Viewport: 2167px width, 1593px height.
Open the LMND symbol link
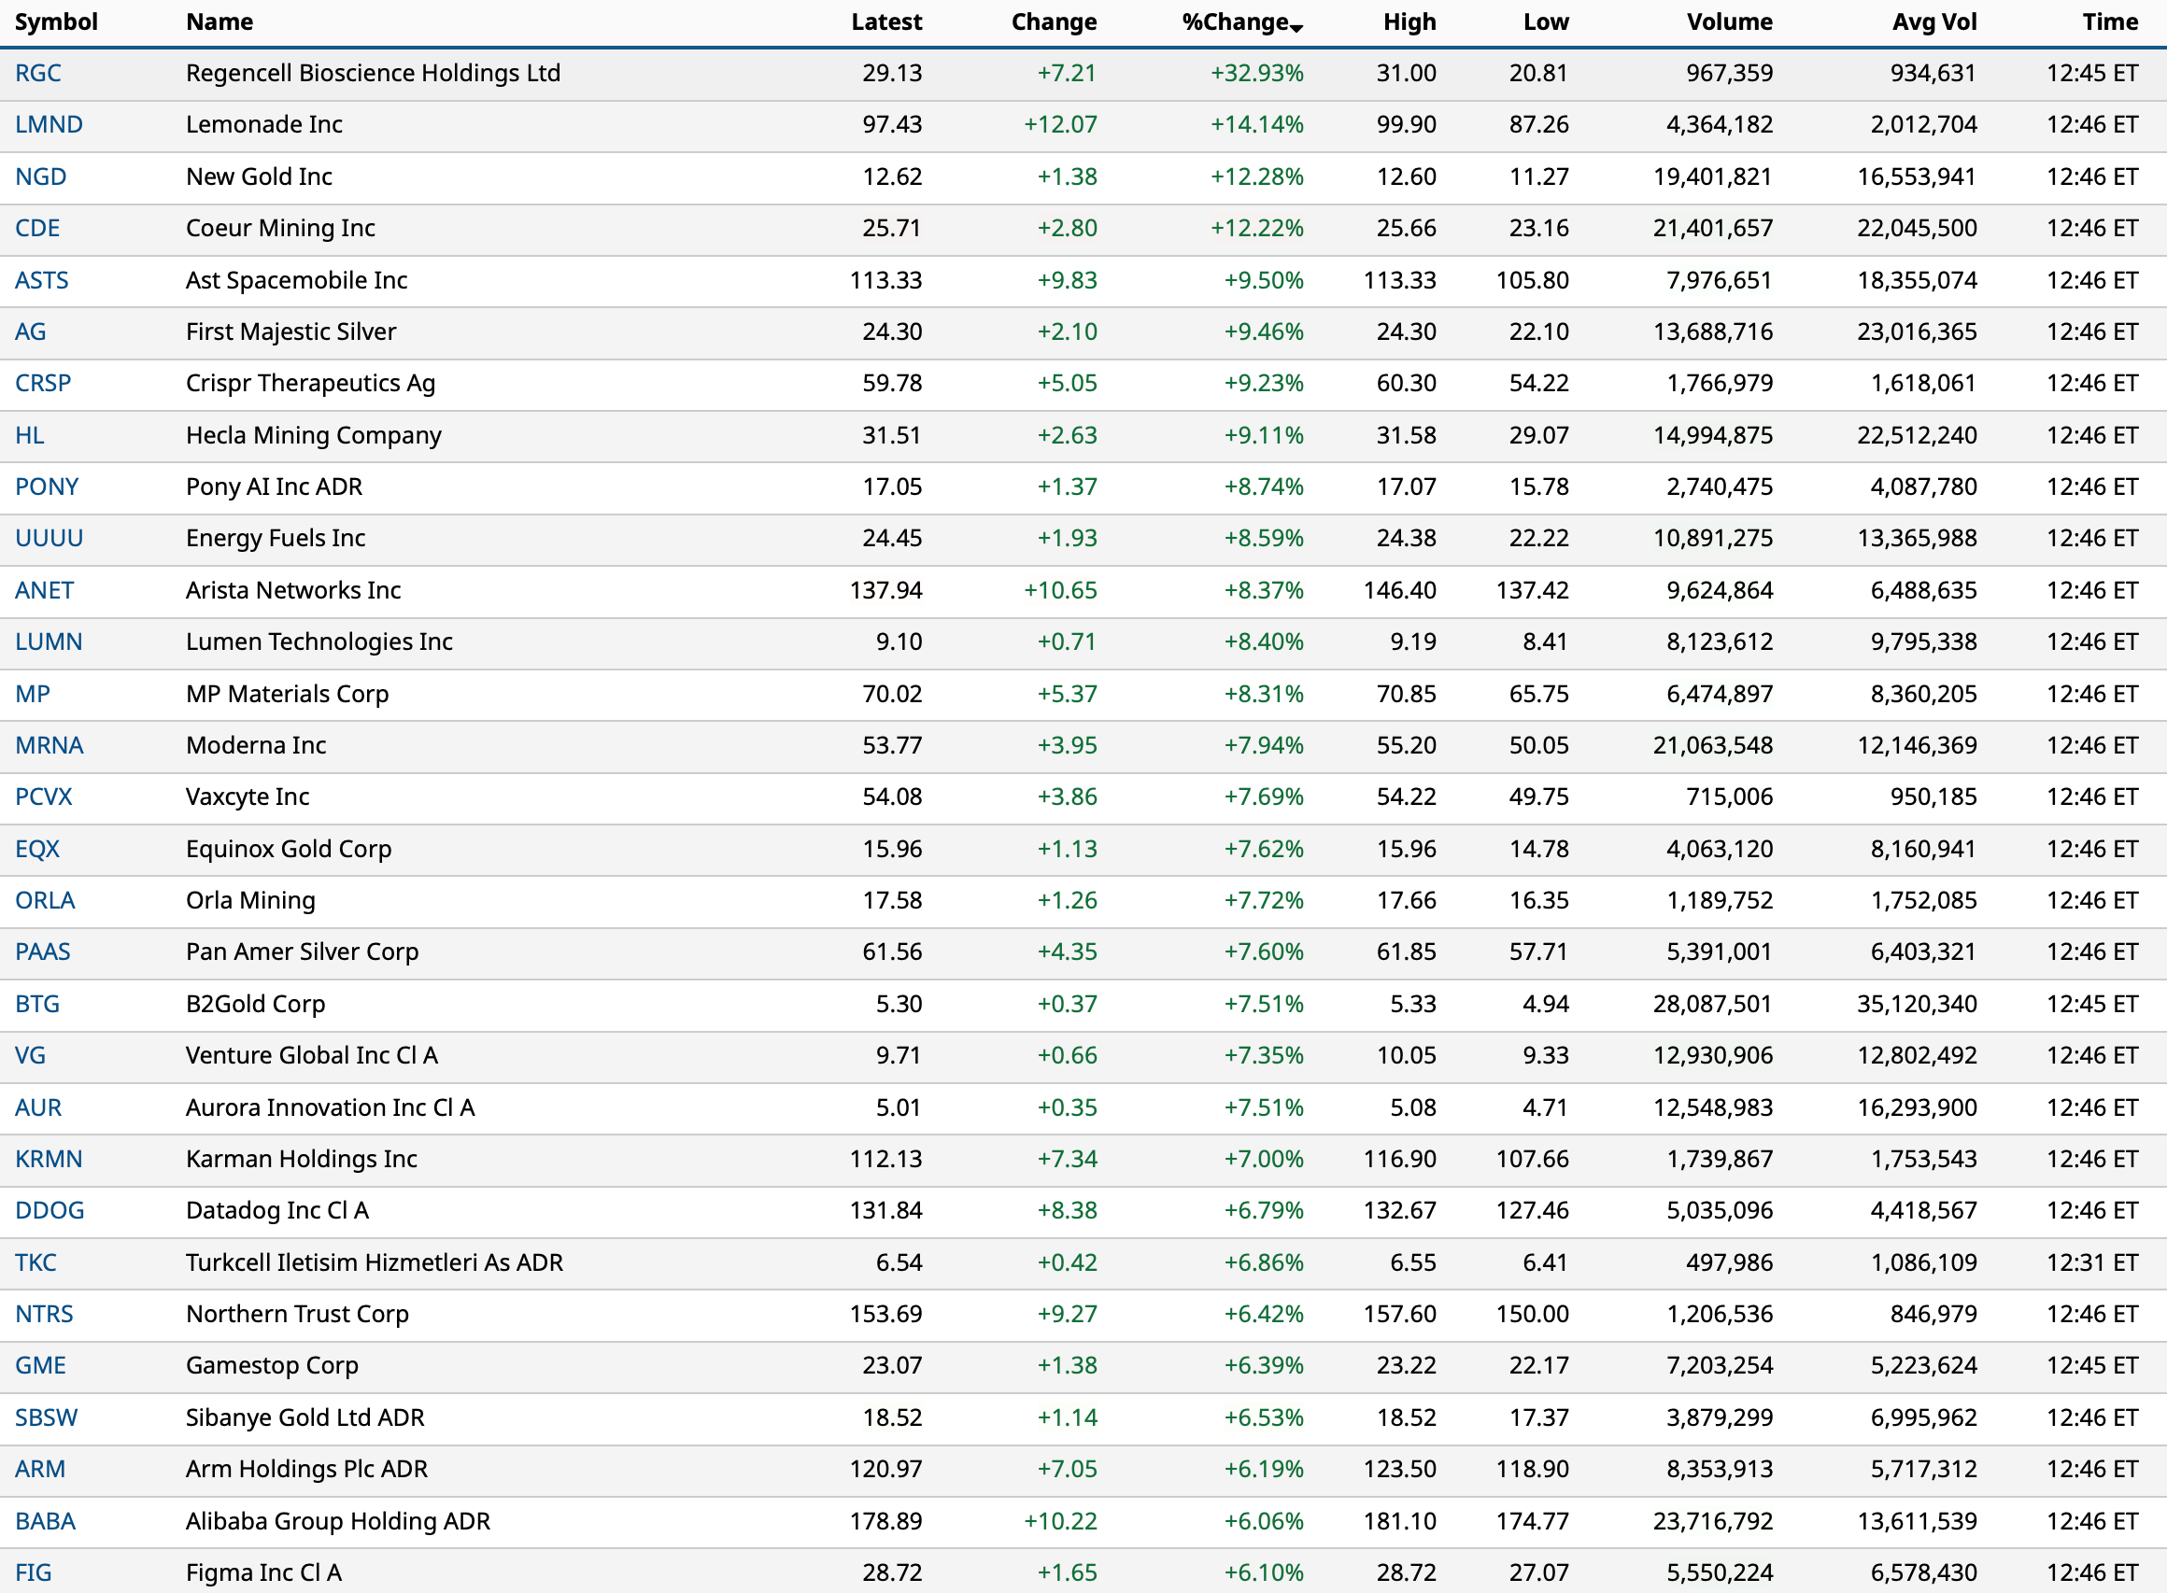49,124
